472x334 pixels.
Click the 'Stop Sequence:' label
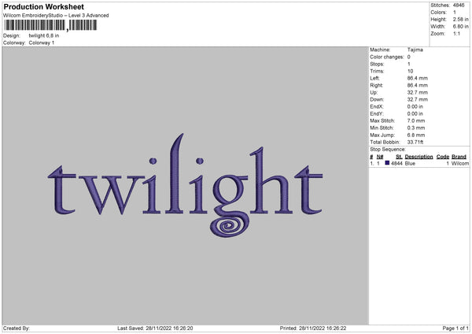388,150
